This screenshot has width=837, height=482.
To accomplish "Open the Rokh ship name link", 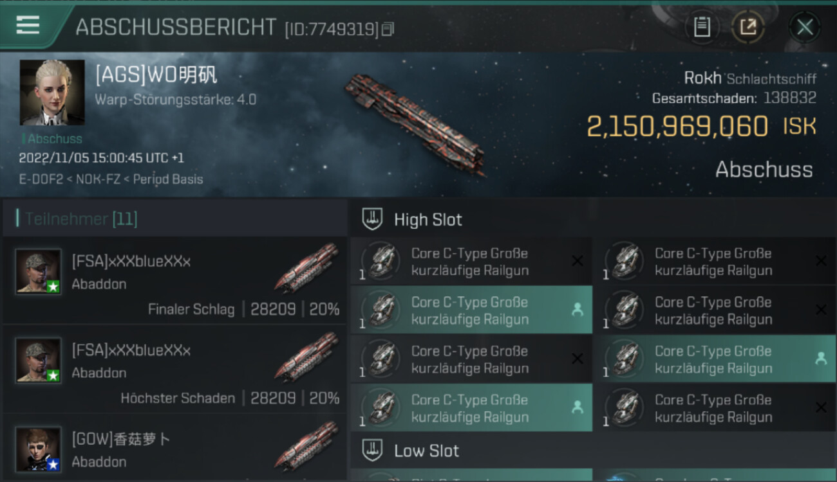I will (x=702, y=78).
